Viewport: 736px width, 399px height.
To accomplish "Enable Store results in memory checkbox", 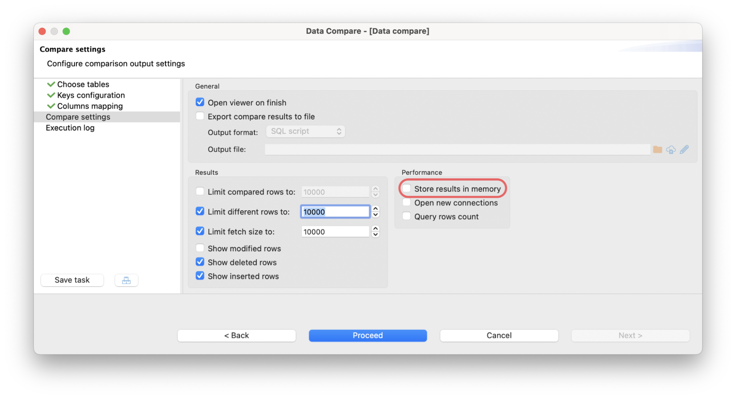I will point(406,189).
